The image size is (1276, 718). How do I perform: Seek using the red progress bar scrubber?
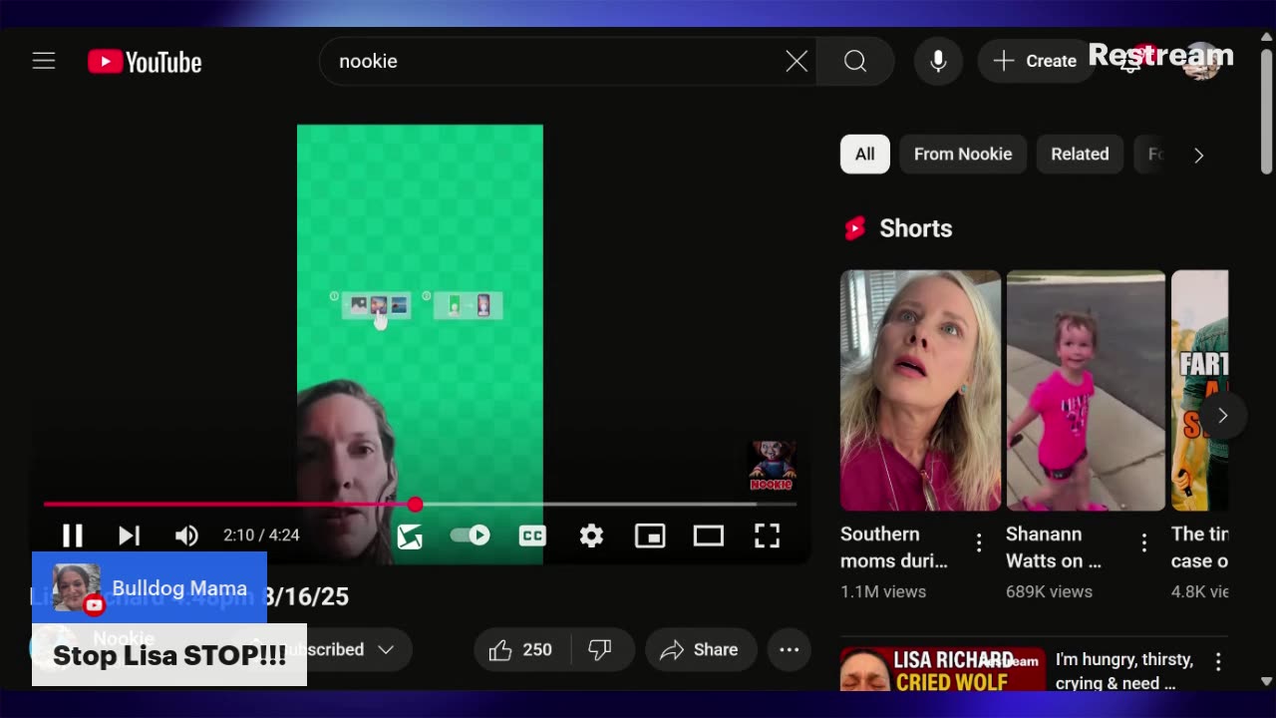point(415,505)
